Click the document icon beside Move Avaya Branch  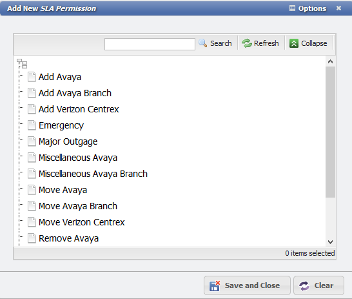[32, 206]
